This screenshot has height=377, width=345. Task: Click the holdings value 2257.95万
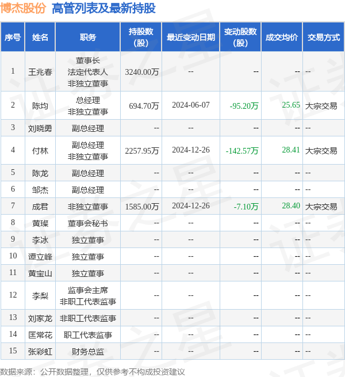pyautogui.click(x=142, y=150)
